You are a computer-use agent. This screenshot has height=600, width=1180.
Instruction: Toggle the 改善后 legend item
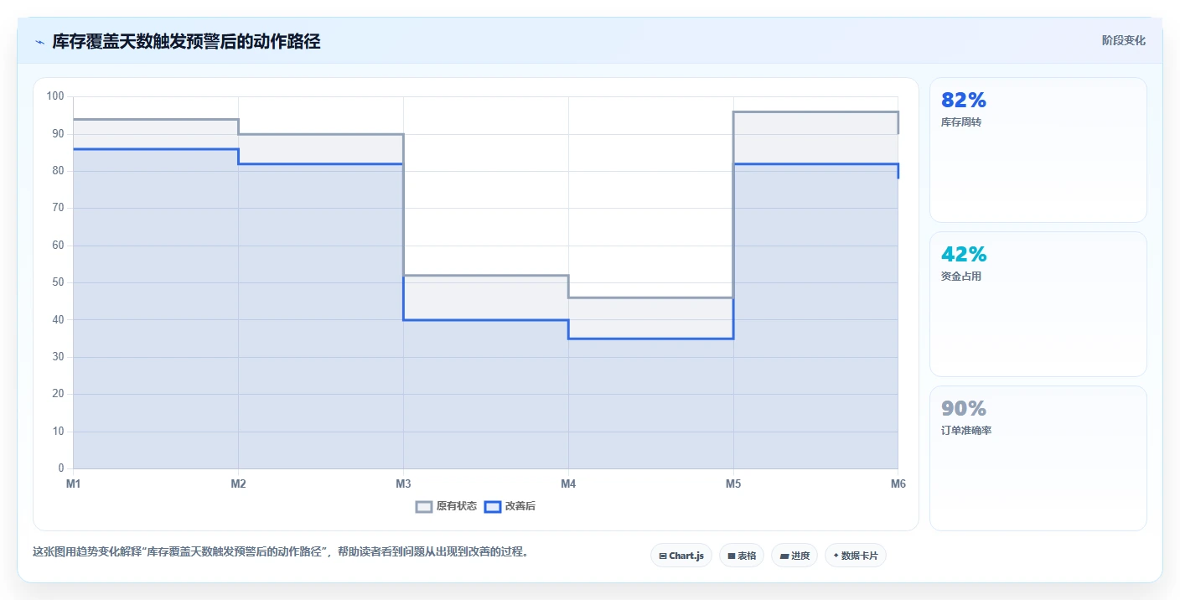pyautogui.click(x=510, y=506)
